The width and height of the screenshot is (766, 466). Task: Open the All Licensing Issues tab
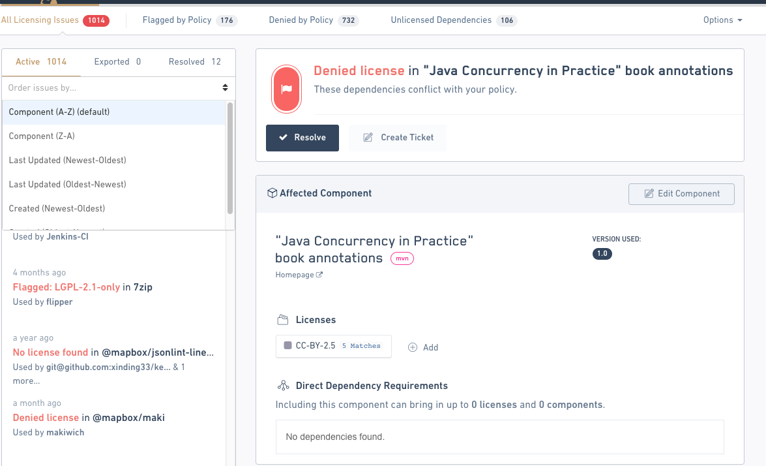(x=55, y=20)
